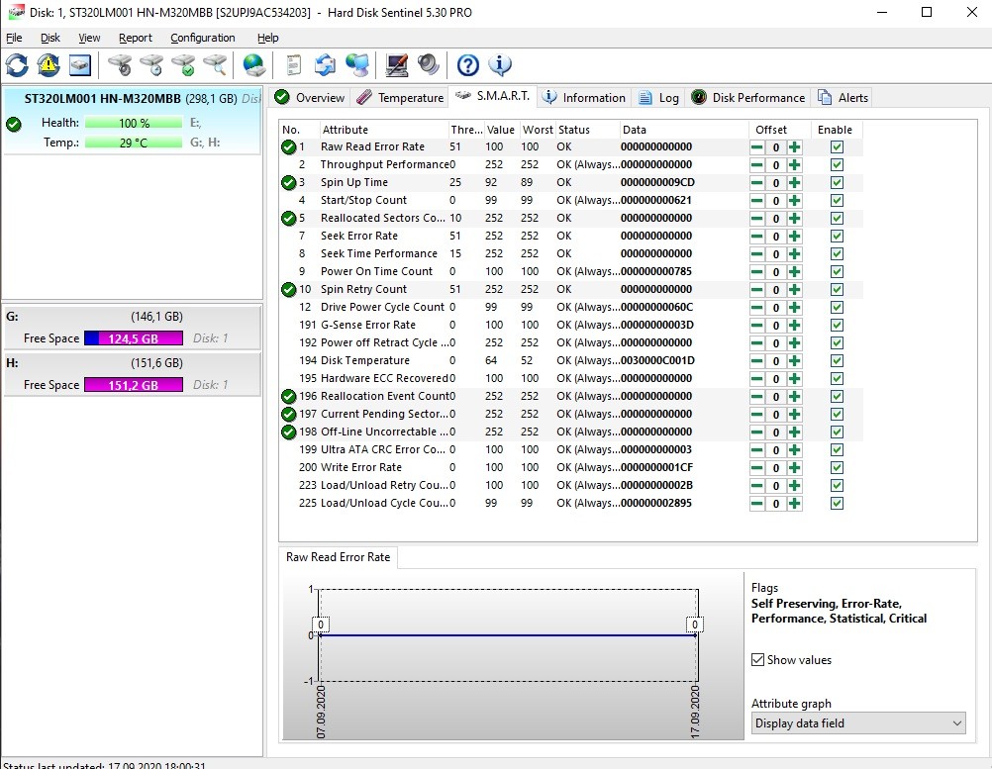992x769 pixels.
Task: Open the View menu
Action: (89, 38)
